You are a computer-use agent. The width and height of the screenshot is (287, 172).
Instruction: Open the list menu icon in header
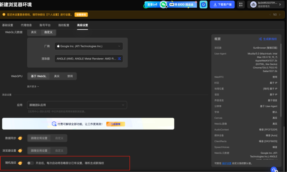tap(241, 4)
